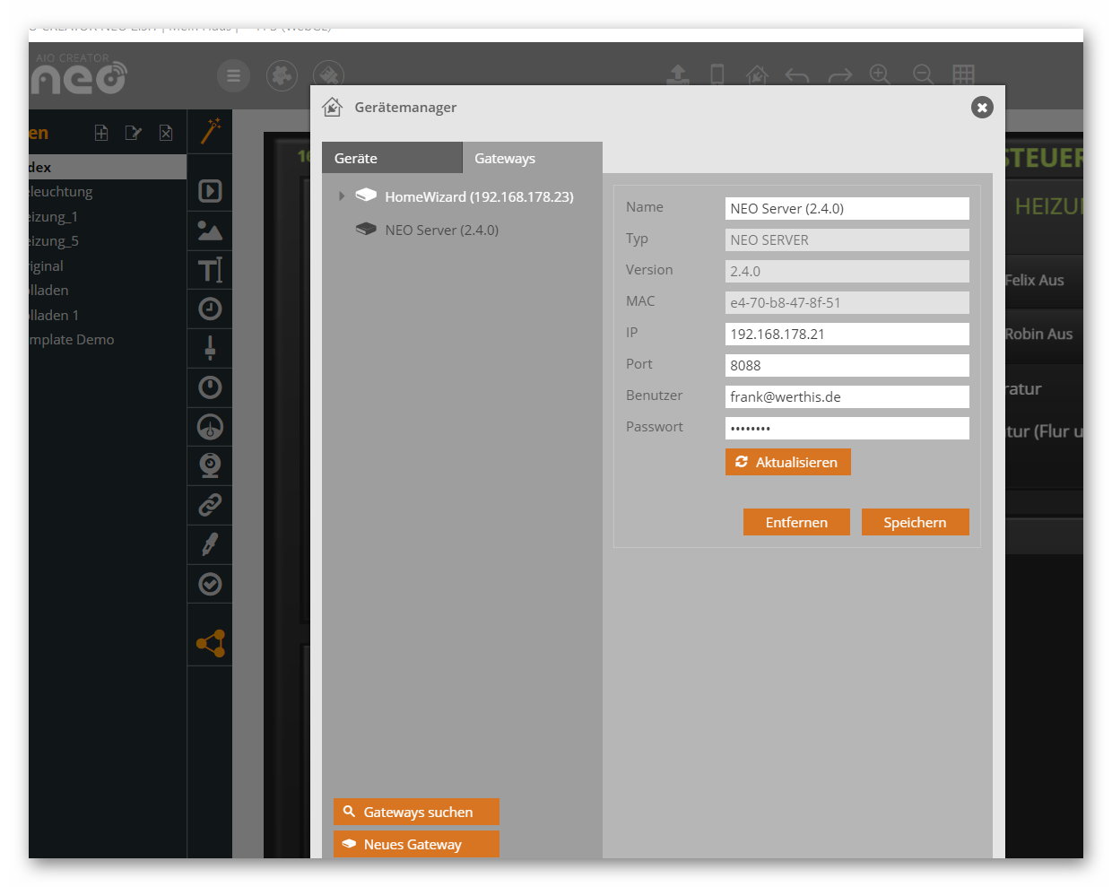Viewport: 1112px width, 887px height.
Task: Select the play button element tool
Action: click(x=210, y=191)
